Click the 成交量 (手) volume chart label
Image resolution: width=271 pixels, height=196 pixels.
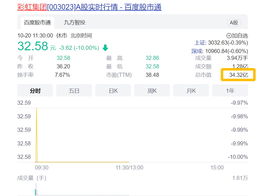click(32, 178)
